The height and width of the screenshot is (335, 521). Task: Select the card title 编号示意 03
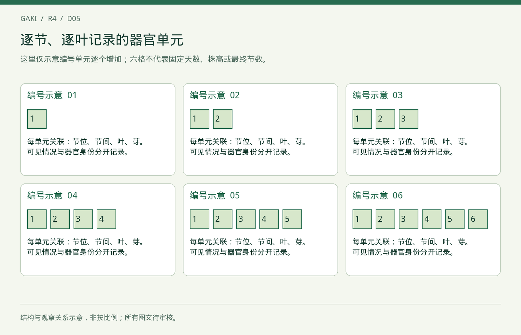[x=378, y=95]
